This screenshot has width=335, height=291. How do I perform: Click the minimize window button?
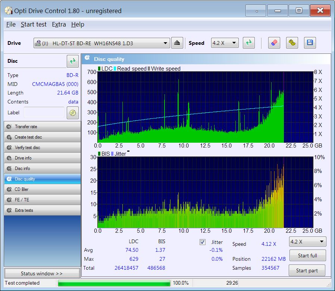[x=278, y=10]
